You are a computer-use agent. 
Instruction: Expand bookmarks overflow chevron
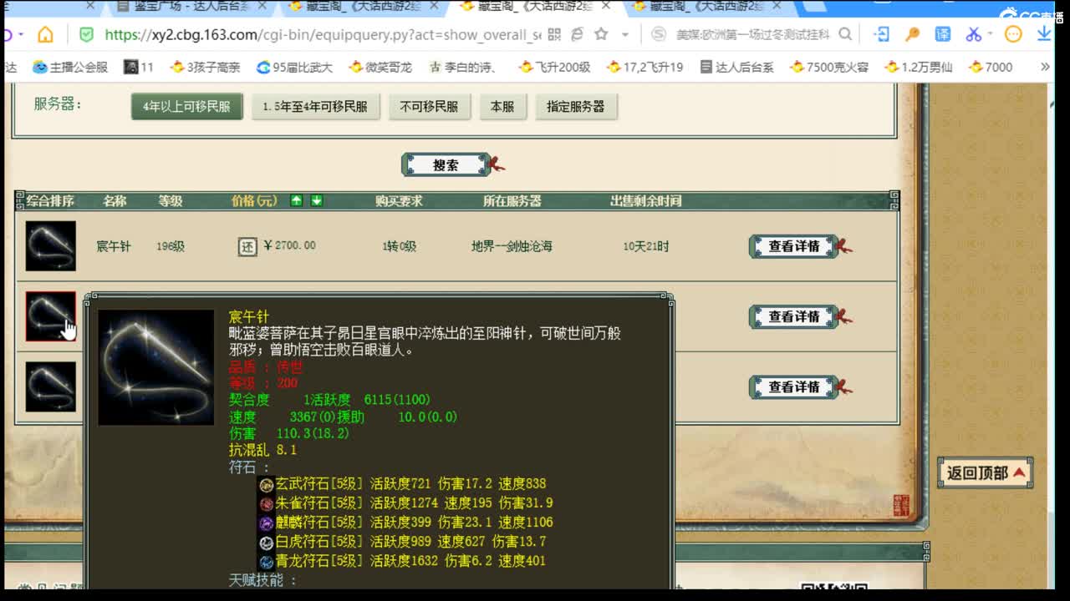1045,67
